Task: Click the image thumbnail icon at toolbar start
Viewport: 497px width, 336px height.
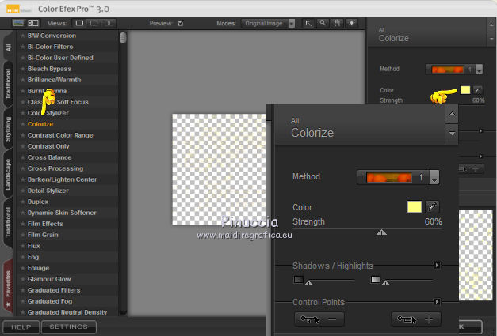Action: [x=18, y=23]
